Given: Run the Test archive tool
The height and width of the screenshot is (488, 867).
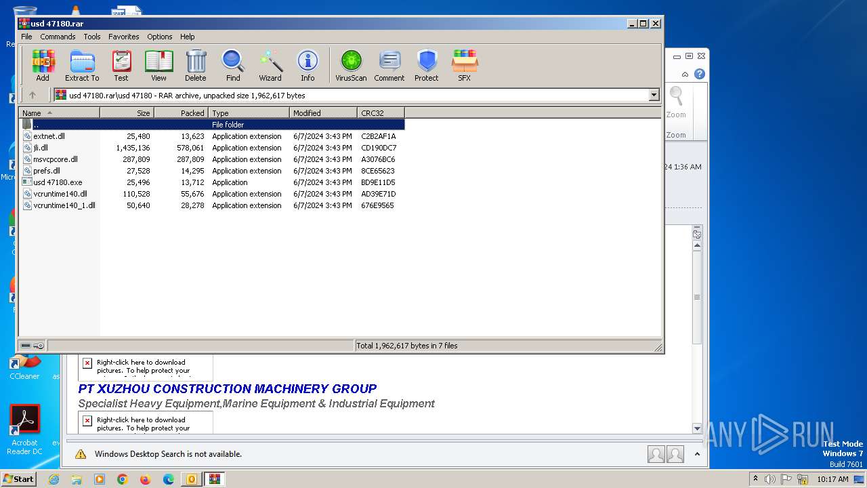Looking at the screenshot, I should [x=121, y=66].
